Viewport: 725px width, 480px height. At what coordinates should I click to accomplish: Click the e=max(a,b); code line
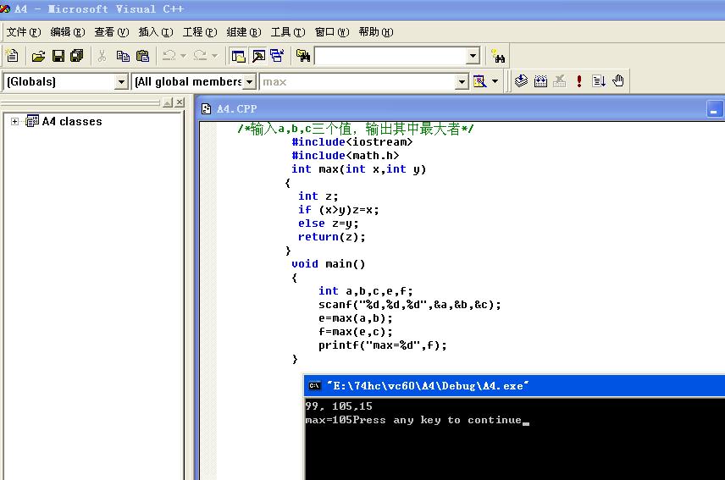coord(355,318)
